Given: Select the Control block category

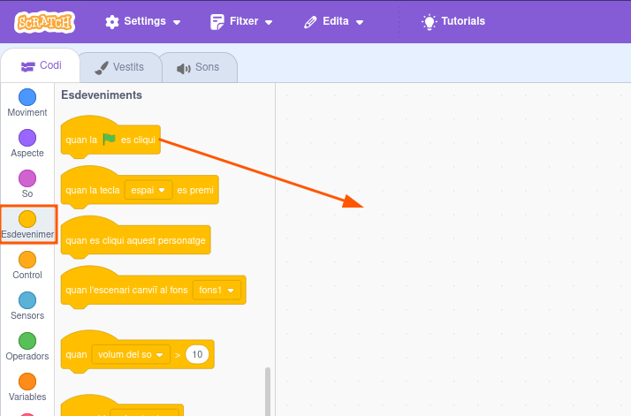Looking at the screenshot, I should click(x=27, y=266).
